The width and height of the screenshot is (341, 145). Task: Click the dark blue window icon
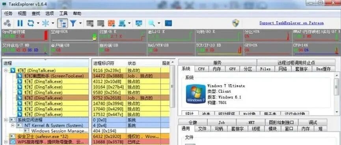pyautogui.click(x=168, y=23)
